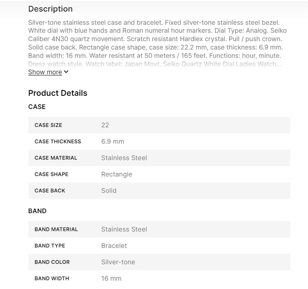
Task: Click the case size value 22
Action: (x=105, y=125)
